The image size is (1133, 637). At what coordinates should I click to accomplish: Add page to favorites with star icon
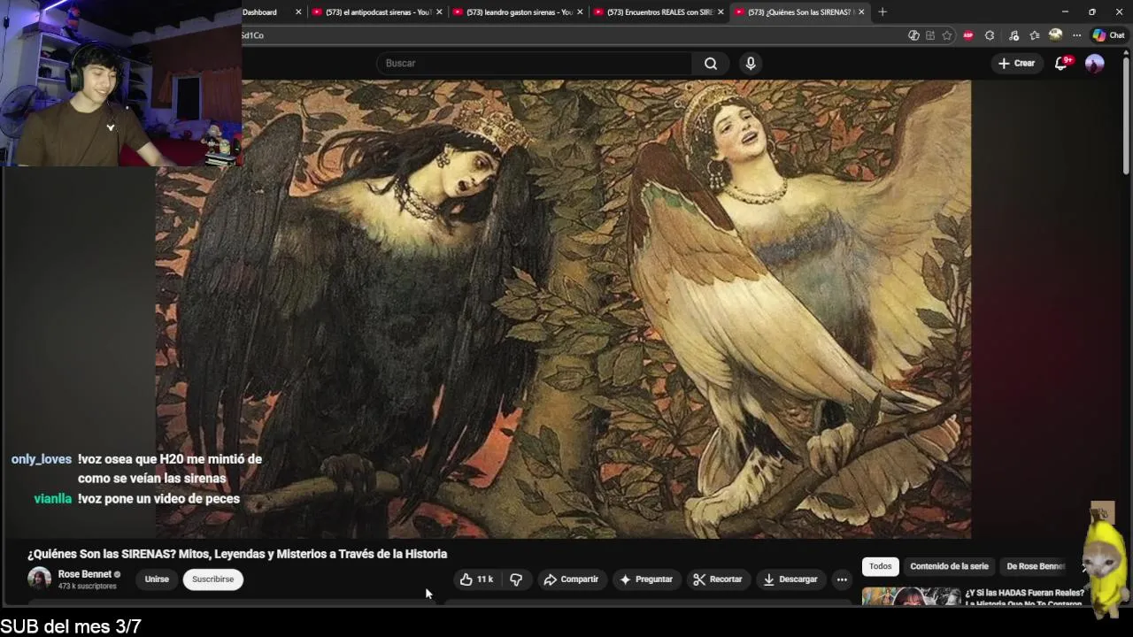pyautogui.click(x=947, y=35)
